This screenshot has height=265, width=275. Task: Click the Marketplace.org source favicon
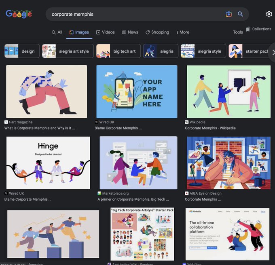(99, 193)
